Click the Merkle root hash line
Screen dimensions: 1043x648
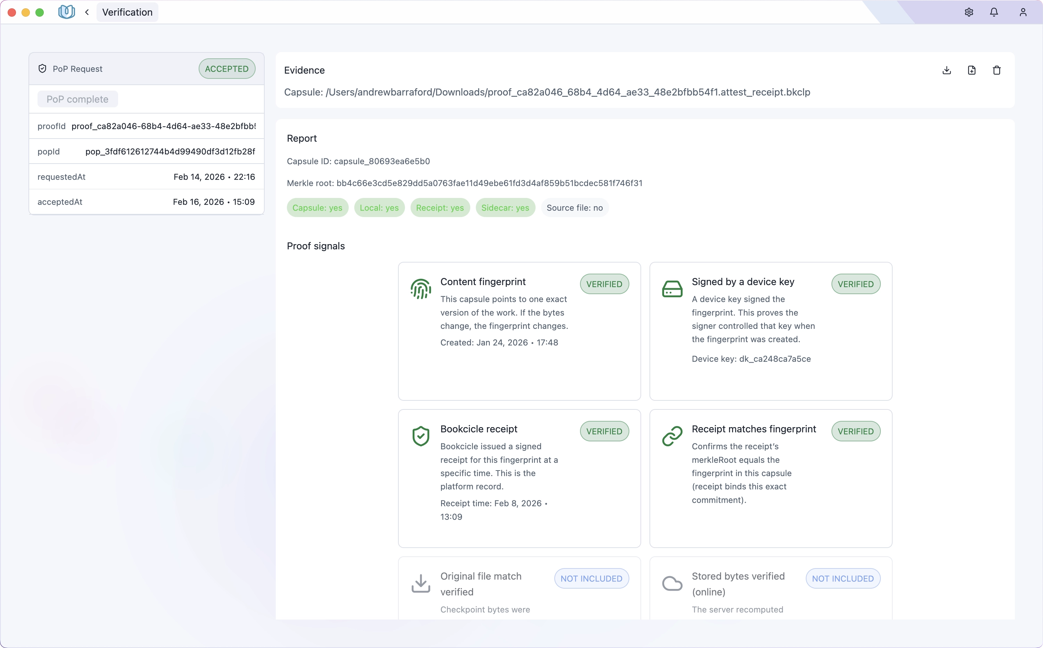coord(464,183)
